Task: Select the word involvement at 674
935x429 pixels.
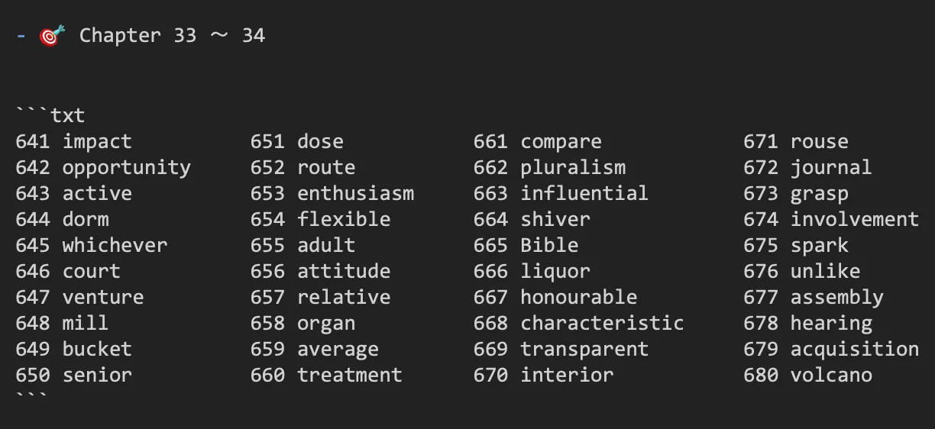Action: pyautogui.click(x=855, y=220)
